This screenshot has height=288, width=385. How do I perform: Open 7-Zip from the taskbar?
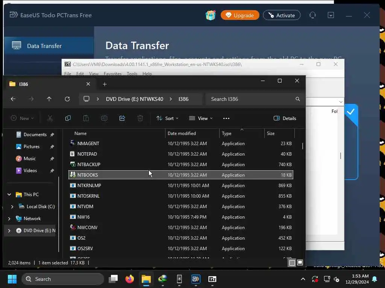coord(212,279)
